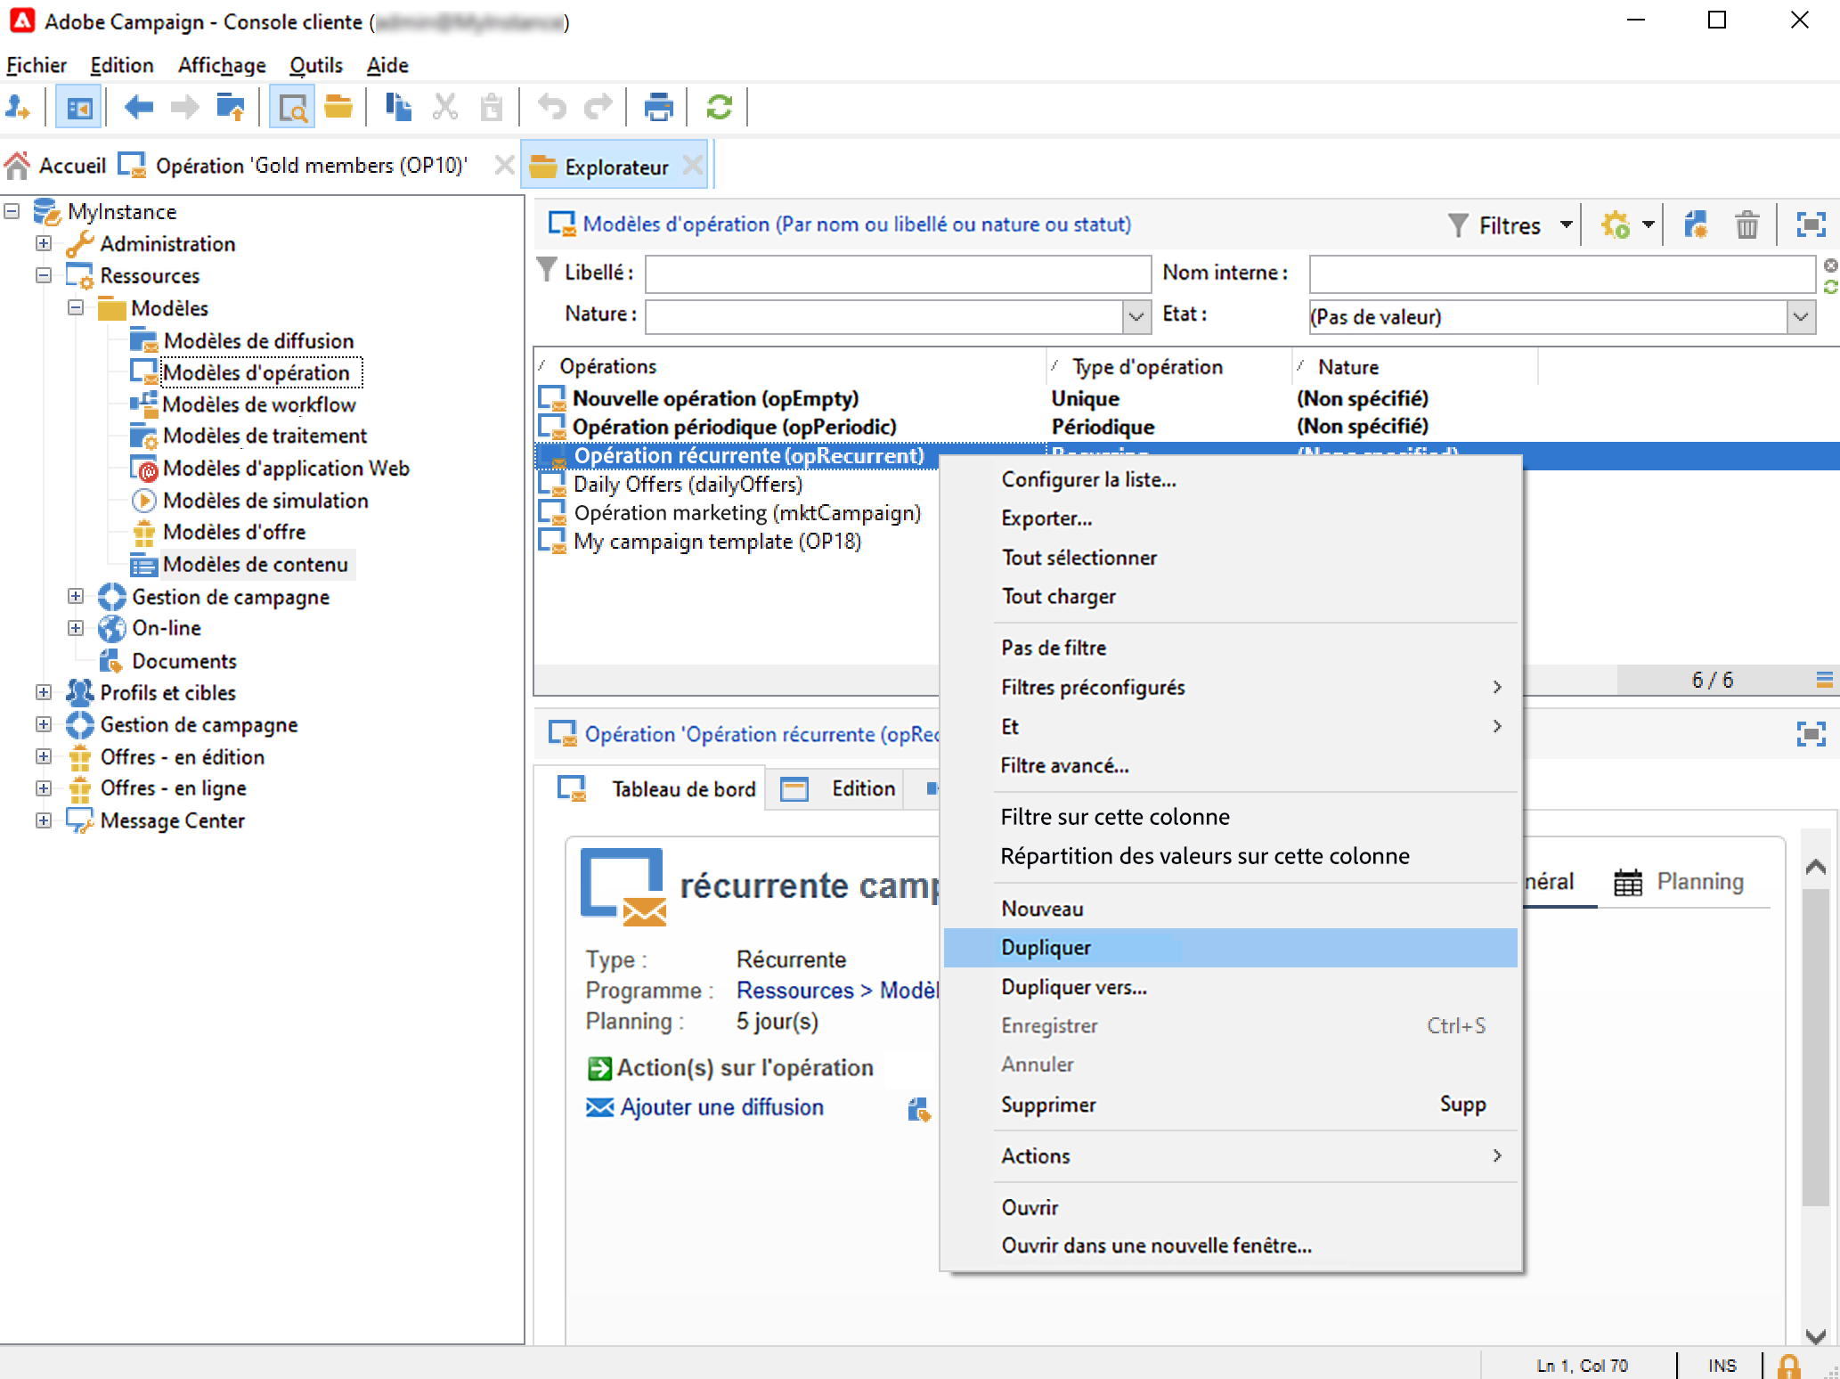This screenshot has width=1840, height=1379.
Task: Click the Ajouter une diffusion link
Action: click(x=721, y=1107)
